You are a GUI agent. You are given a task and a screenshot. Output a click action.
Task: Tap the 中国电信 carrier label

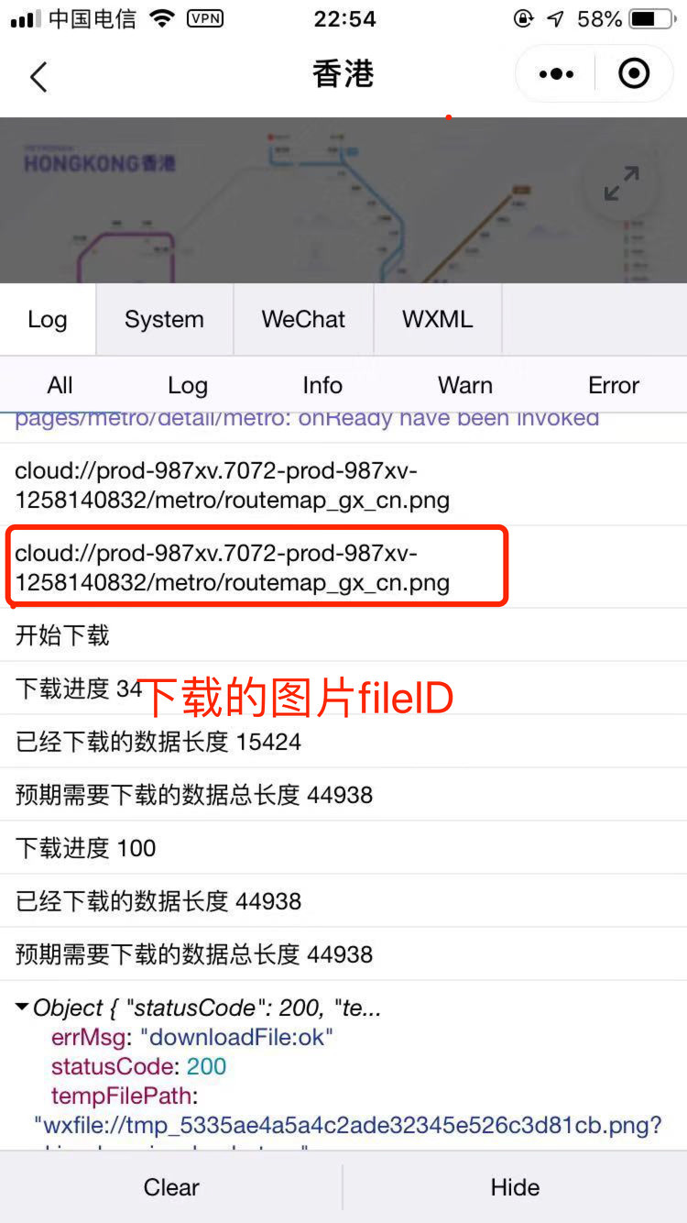pos(93,18)
